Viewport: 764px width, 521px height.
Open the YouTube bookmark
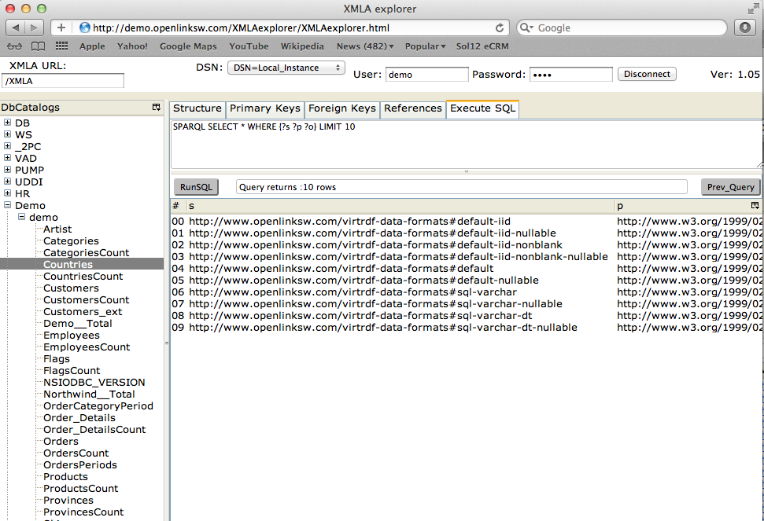coord(249,46)
